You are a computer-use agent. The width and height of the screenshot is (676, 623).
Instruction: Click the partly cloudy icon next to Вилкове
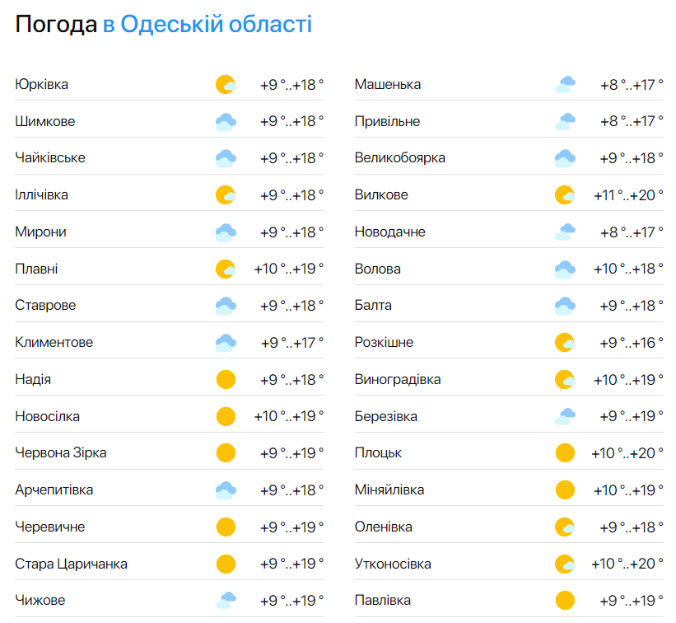(565, 194)
